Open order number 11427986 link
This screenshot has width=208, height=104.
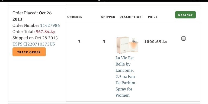[x=50, y=25]
